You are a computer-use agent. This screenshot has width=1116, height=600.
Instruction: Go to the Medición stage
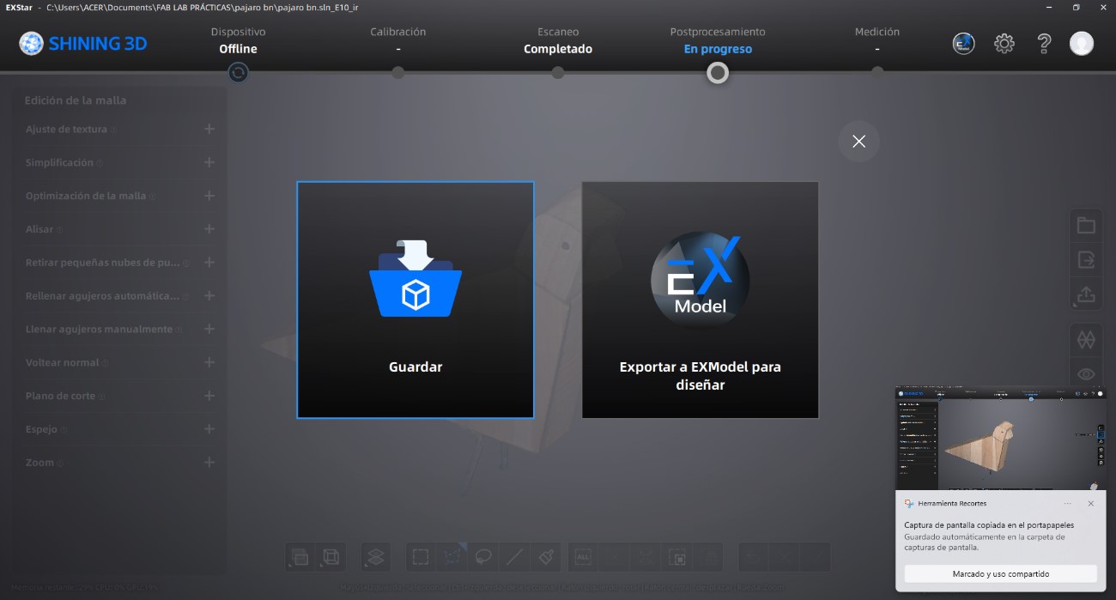point(877,40)
